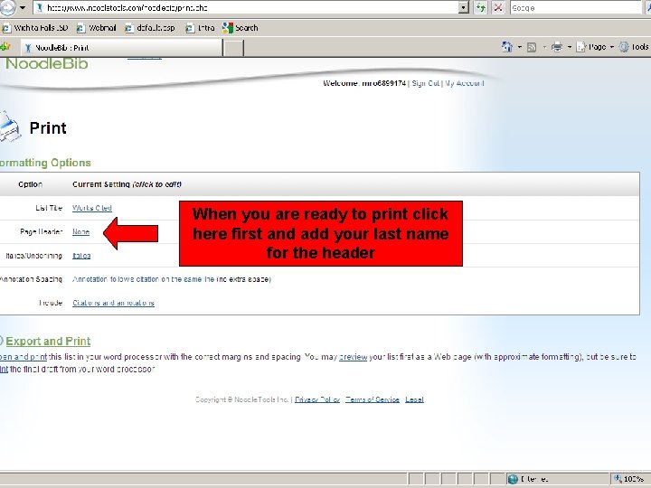Image resolution: width=651 pixels, height=488 pixels.
Task: Open the default.asp favorite link
Action: coord(150,28)
